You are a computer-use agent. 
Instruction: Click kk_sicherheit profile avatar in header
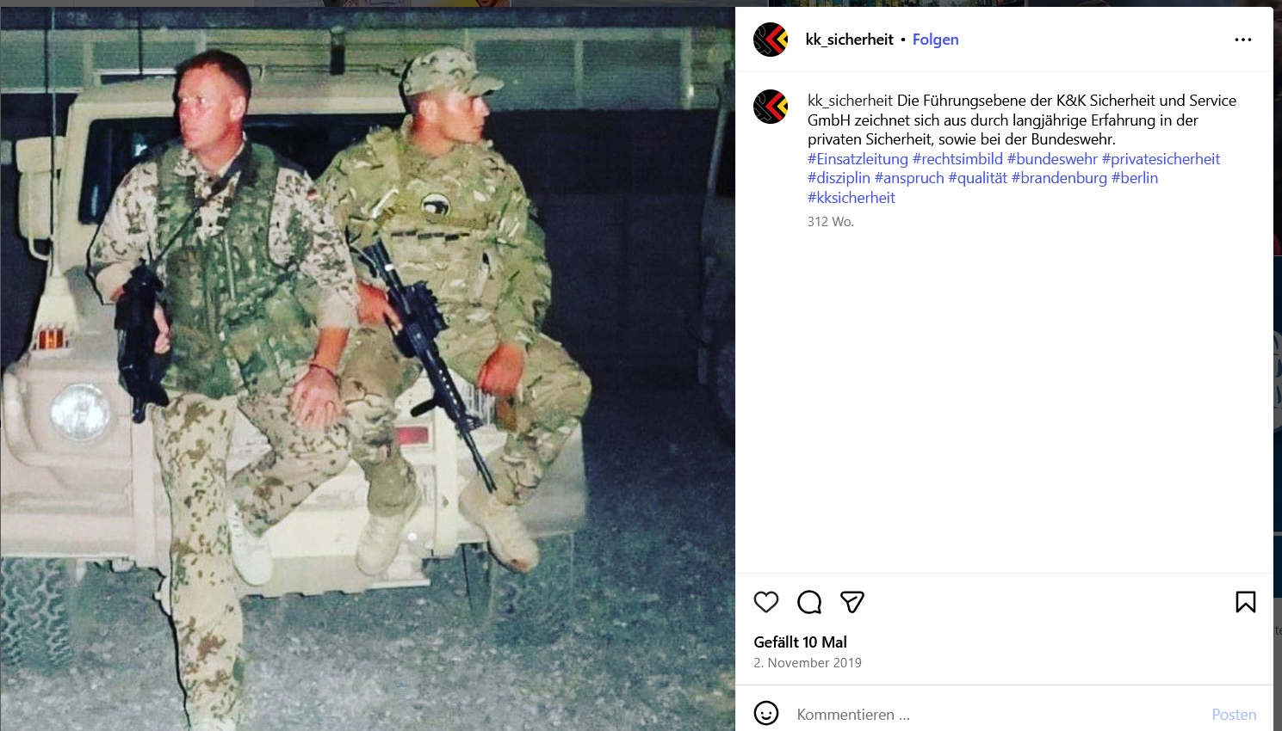[771, 40]
